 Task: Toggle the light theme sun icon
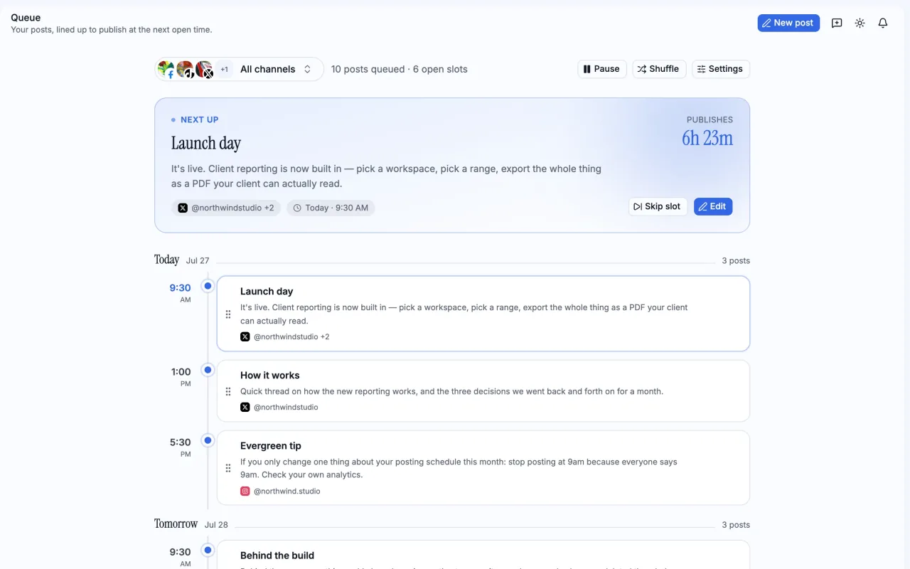[860, 23]
